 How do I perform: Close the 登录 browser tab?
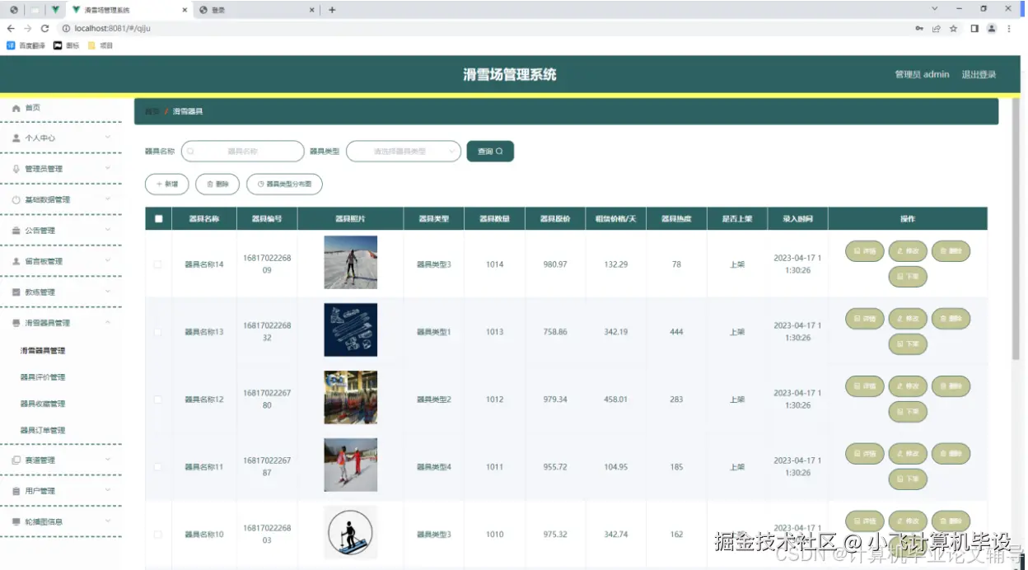coord(312,10)
